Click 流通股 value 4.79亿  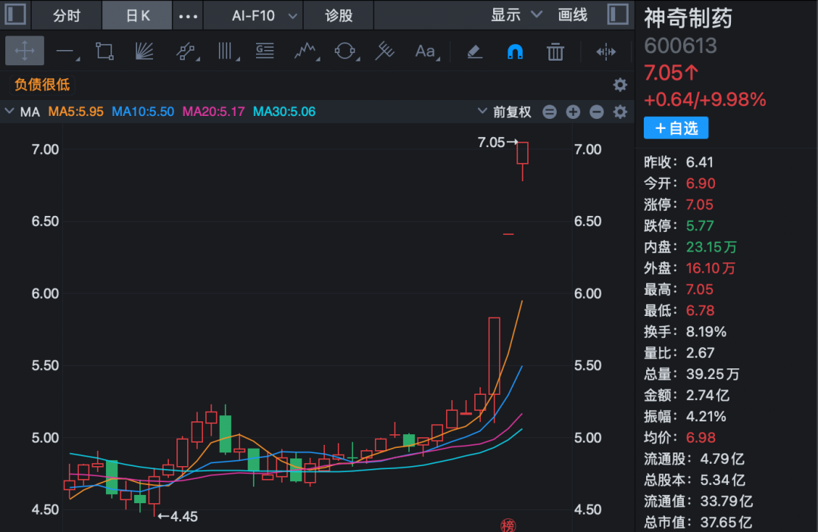[x=722, y=459]
